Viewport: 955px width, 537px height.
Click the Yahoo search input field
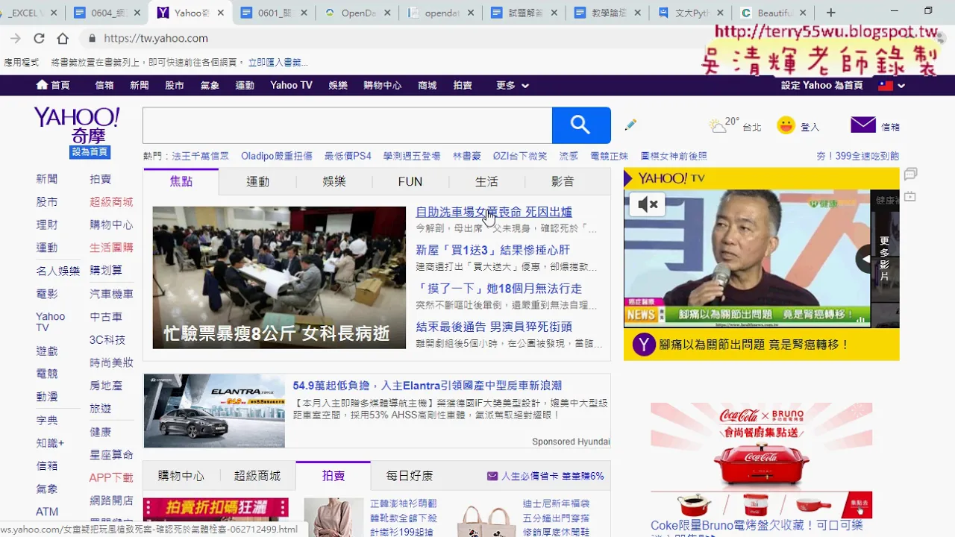[347, 125]
